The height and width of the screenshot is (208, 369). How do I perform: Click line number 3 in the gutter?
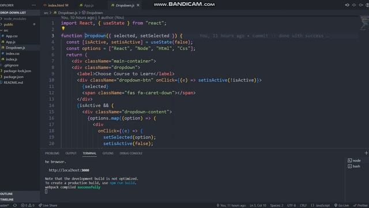coord(52,36)
